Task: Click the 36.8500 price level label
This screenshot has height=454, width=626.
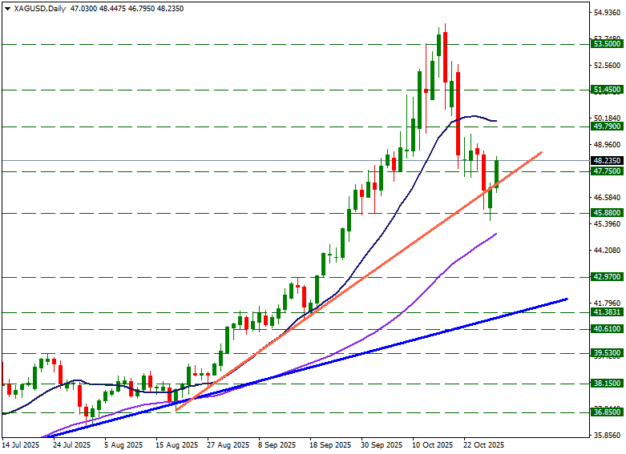Action: tap(607, 412)
